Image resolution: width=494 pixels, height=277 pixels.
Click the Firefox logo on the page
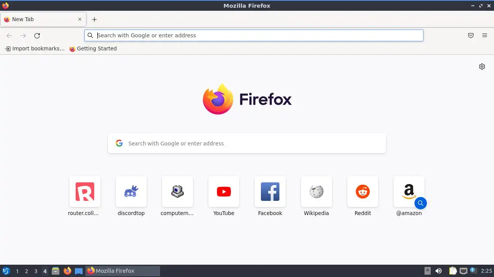tap(247, 99)
